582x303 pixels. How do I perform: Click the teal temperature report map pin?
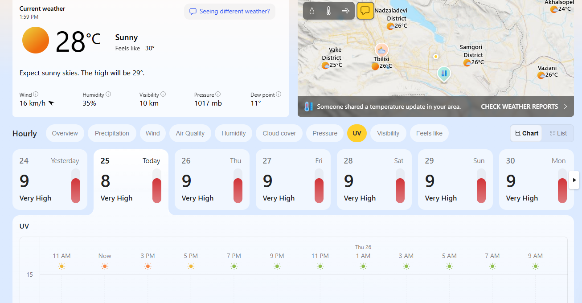[x=444, y=74]
